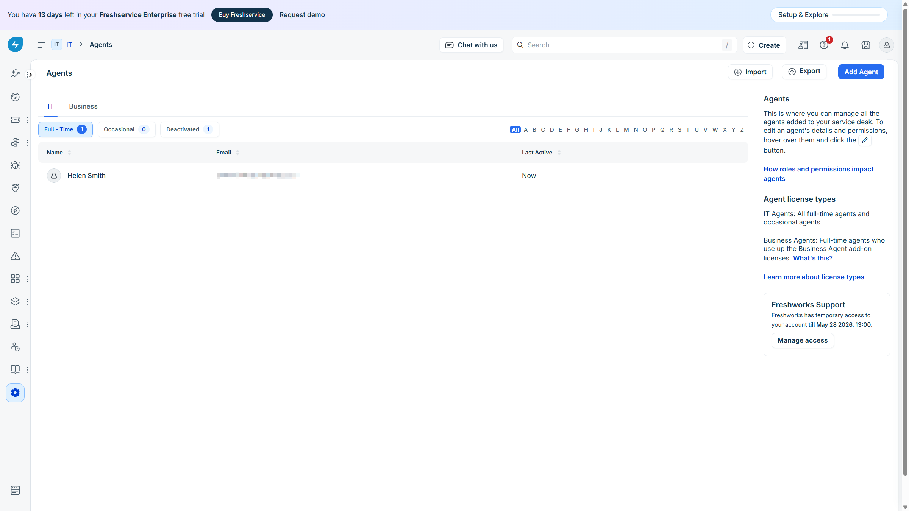The height and width of the screenshot is (511, 909).
Task: Expand Tickets submenu via its three dots
Action: [27, 120]
